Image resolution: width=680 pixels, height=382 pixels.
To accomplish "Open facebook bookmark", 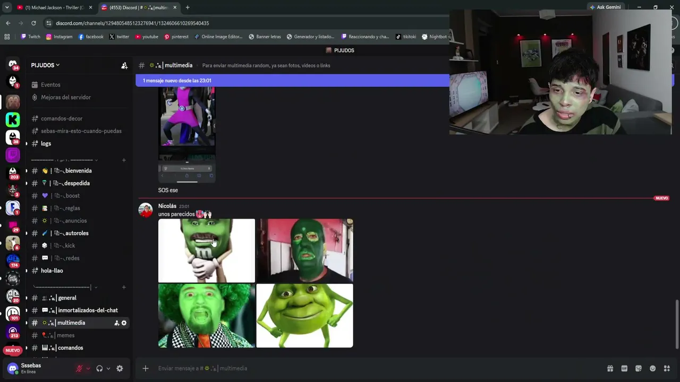I will [91, 37].
